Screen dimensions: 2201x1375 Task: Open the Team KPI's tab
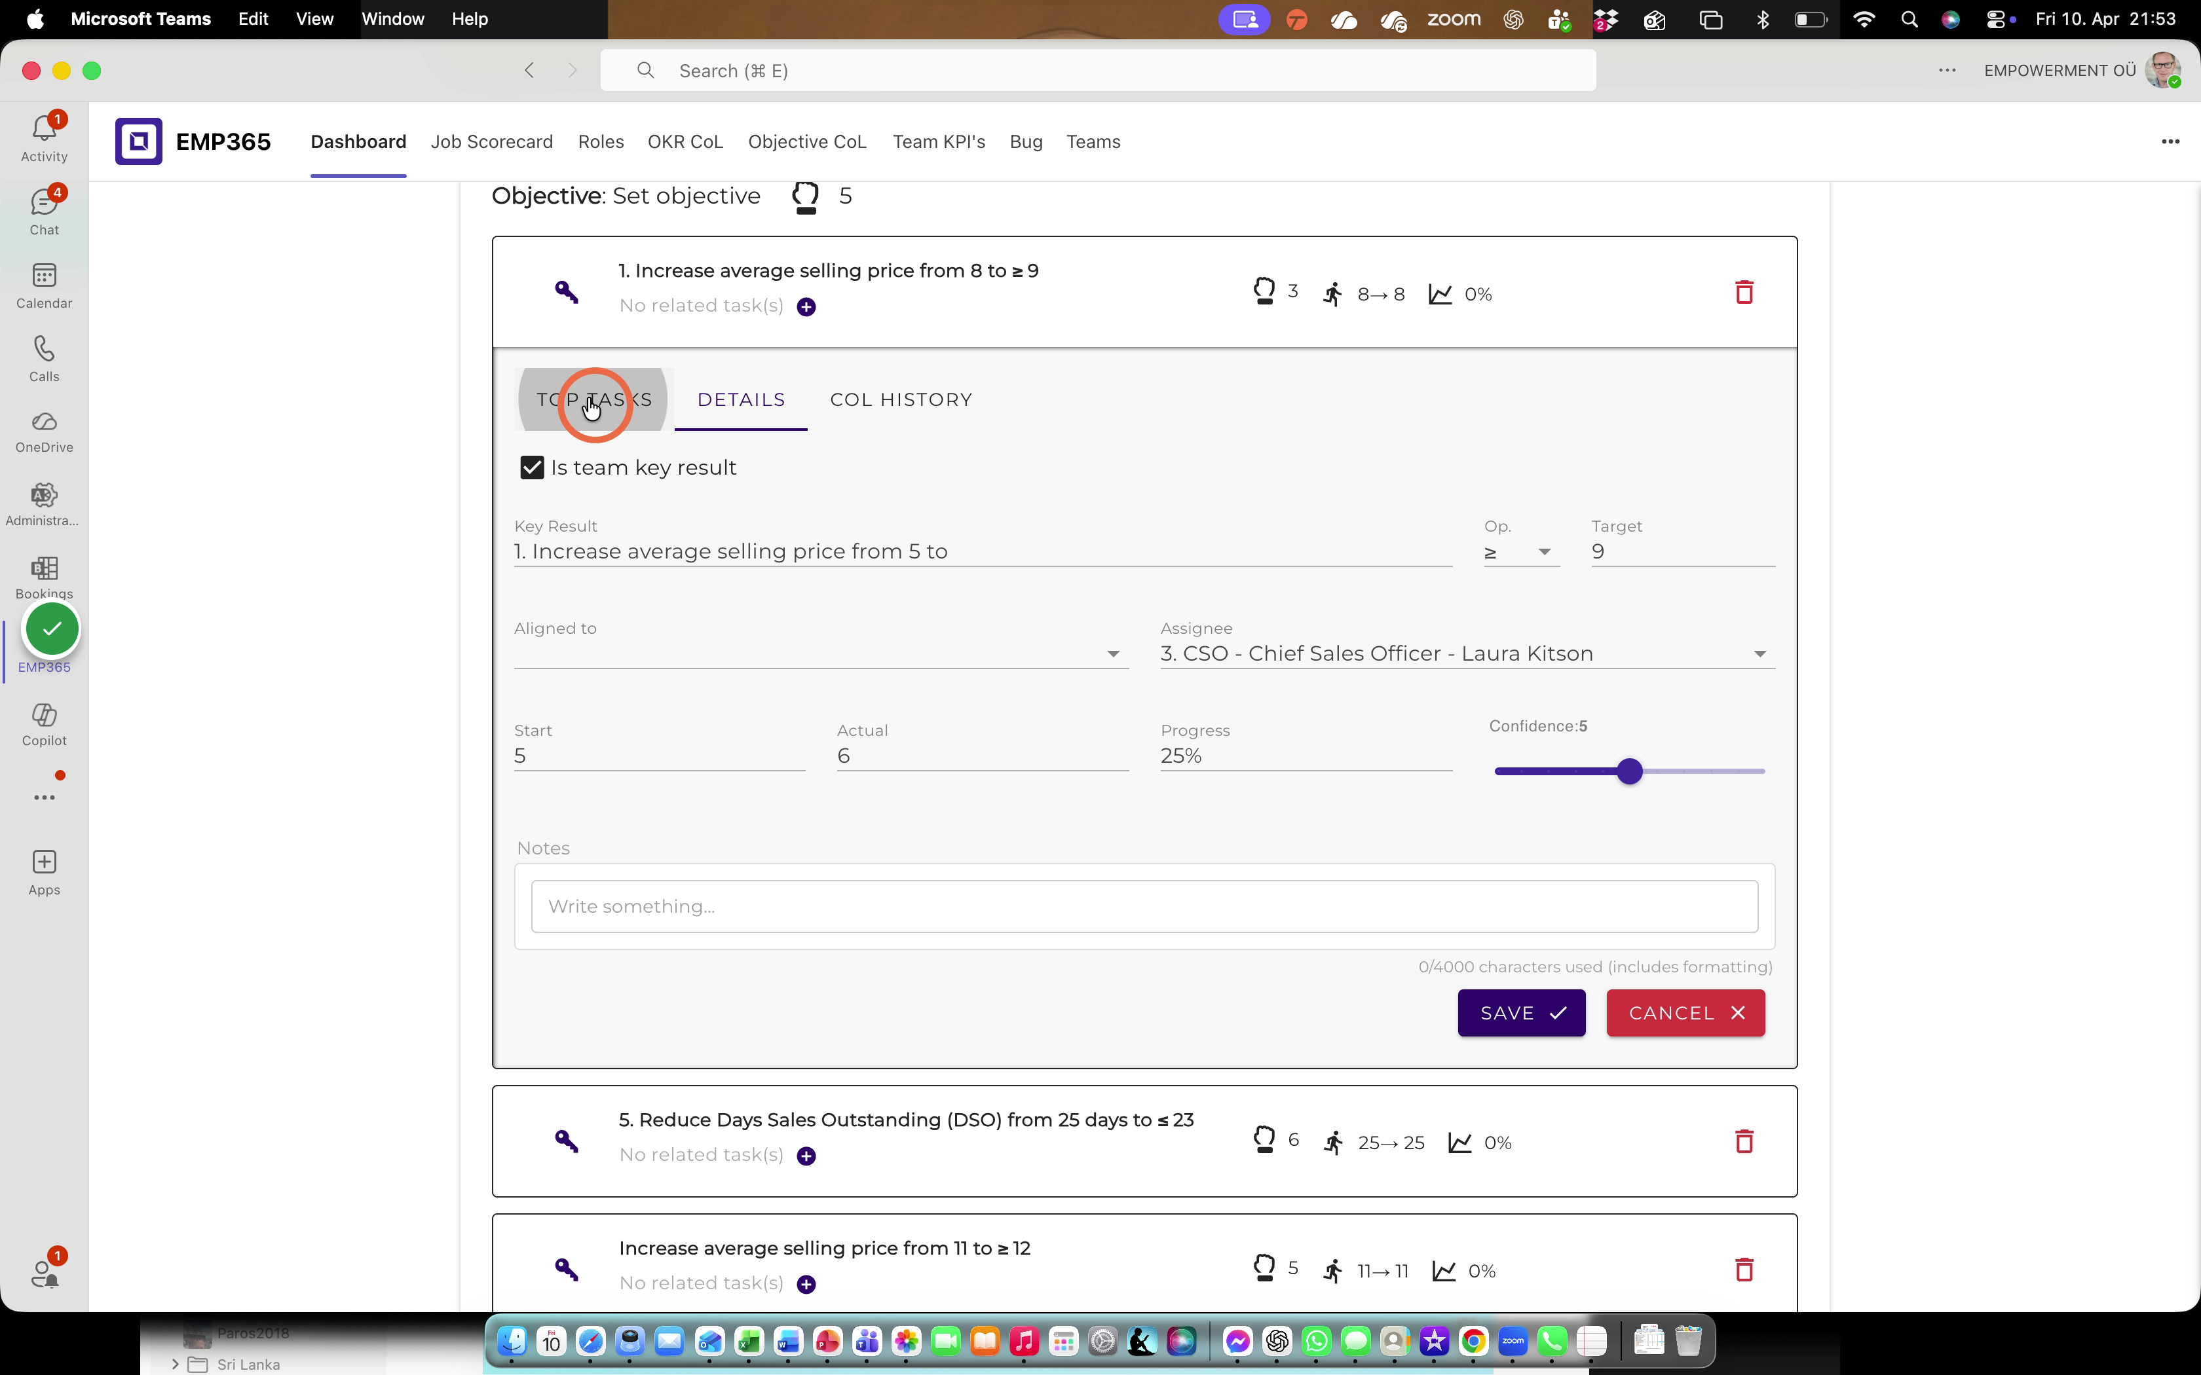point(939,142)
